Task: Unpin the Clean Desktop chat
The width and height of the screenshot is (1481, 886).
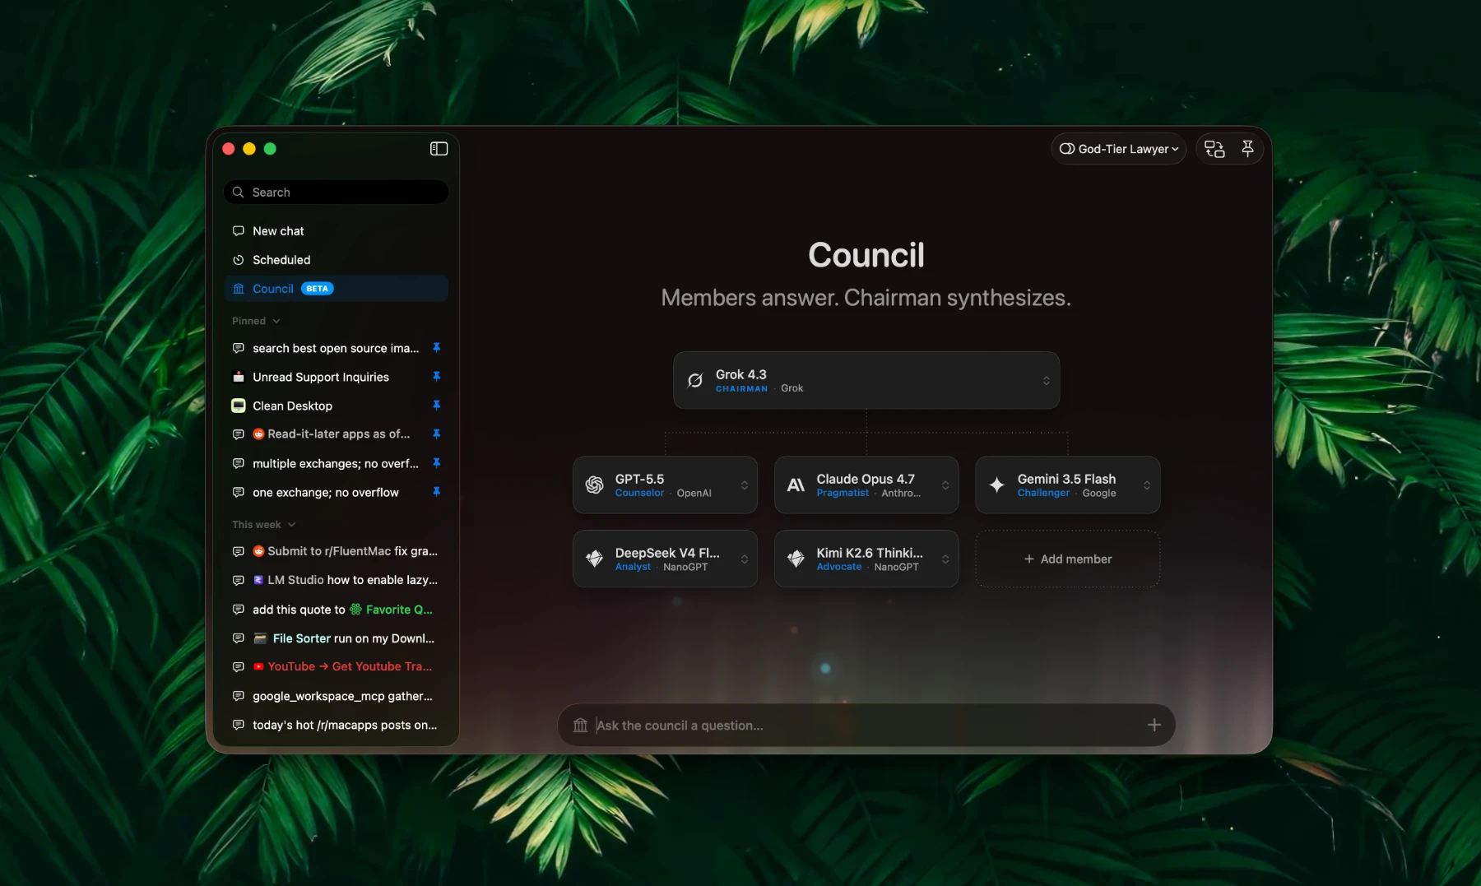Action: (437, 406)
